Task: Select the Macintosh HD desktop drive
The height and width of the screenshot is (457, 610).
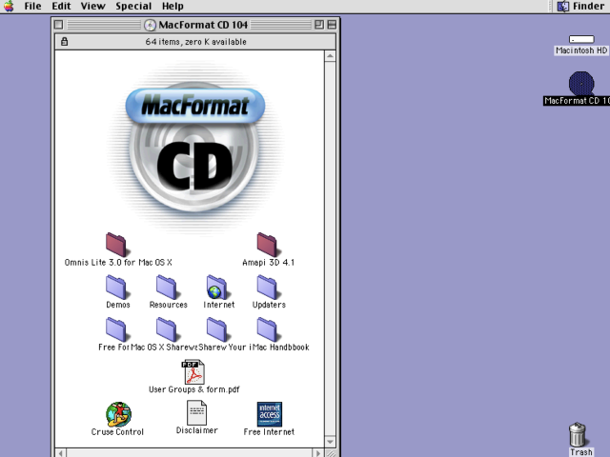Action: click(581, 39)
